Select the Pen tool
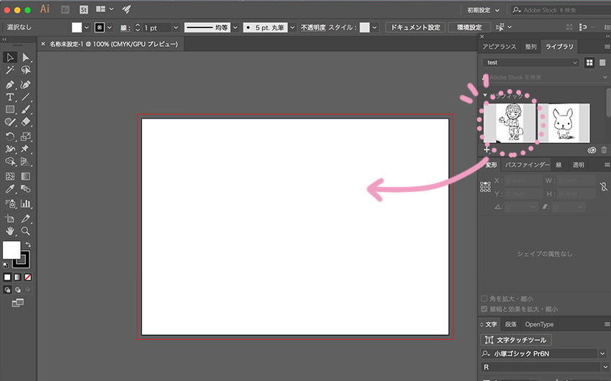 coord(10,84)
